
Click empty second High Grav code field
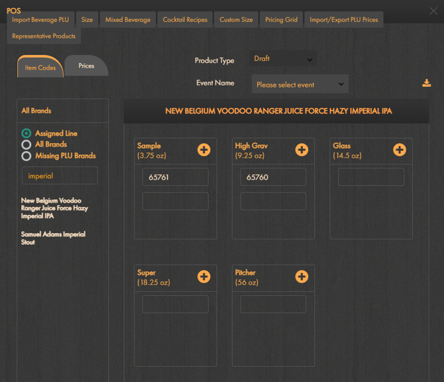(273, 201)
